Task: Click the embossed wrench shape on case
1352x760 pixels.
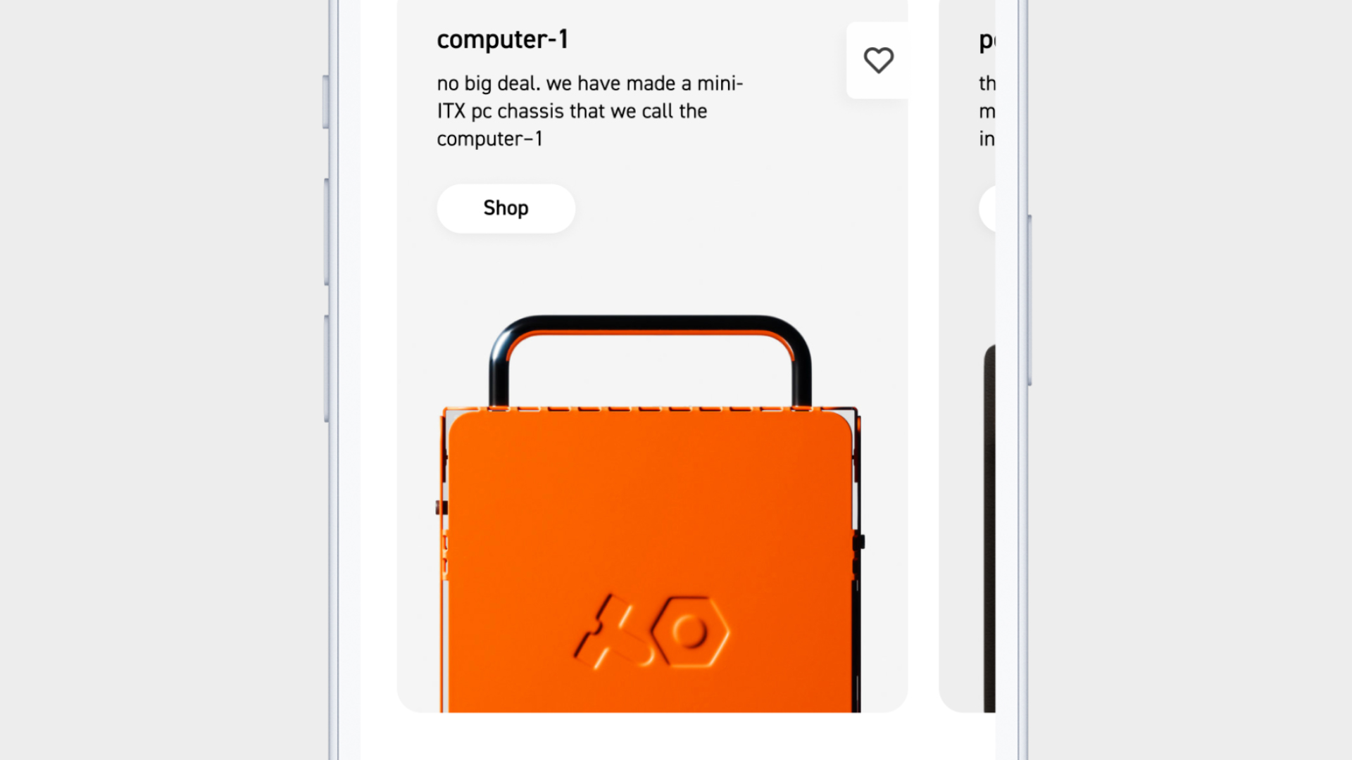Action: [x=613, y=632]
